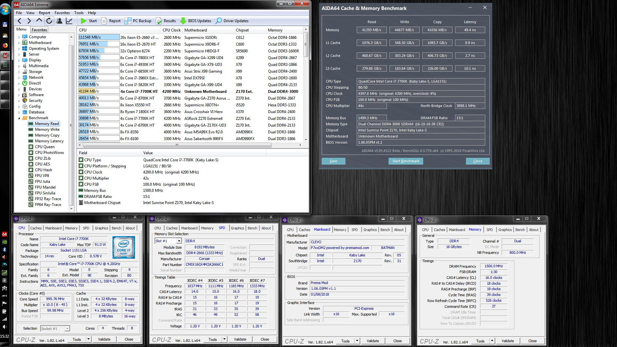Toggle the CPU Type field checkbox
Image resolution: width=617 pixels, height=347 pixels.
coord(81,160)
